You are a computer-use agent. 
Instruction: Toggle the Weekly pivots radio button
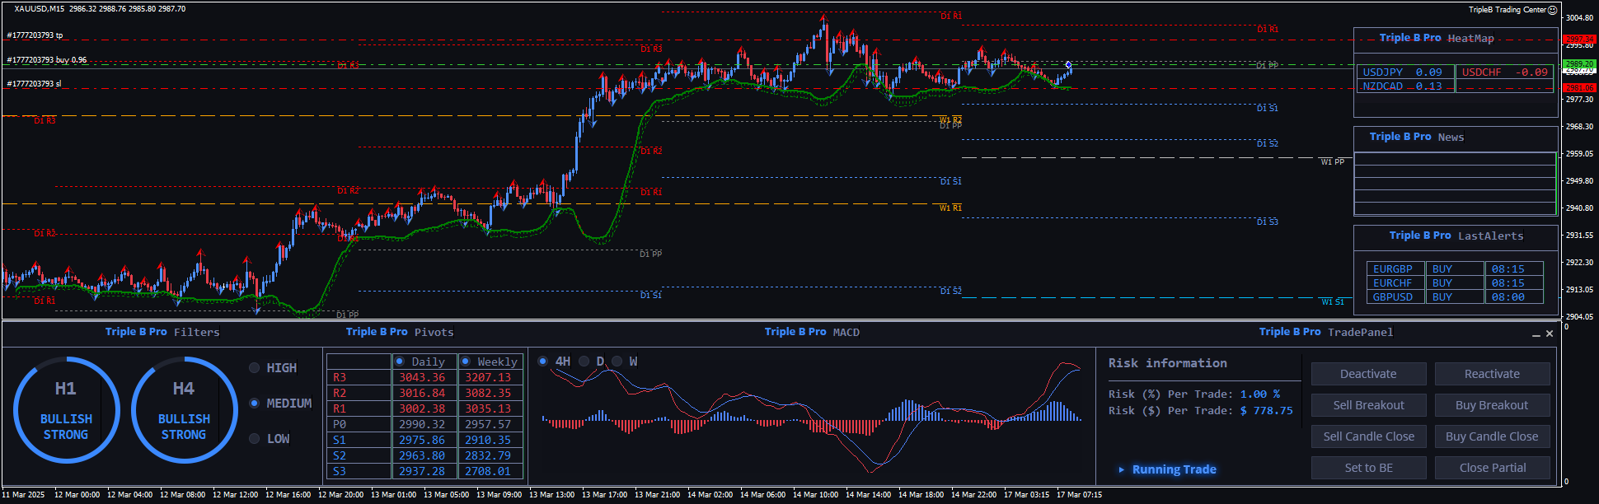pyautogui.click(x=466, y=362)
